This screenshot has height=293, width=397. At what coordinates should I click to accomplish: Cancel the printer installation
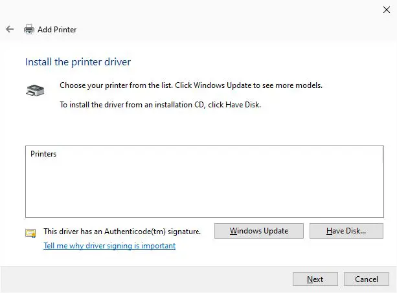point(366,279)
